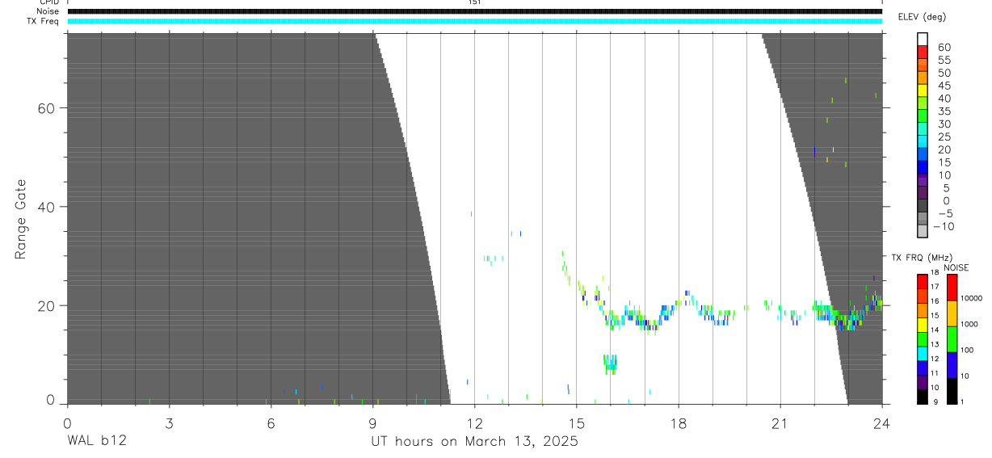992x458 pixels.
Task: Click the '24' tick label on the UT hours axis
Action: [x=882, y=422]
